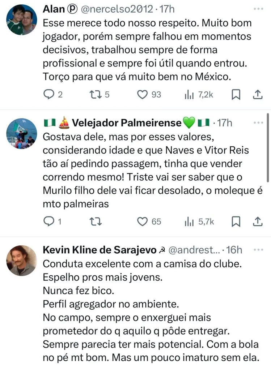The image size is (271, 370).
Task: Like Velejador Palmeirense's tweet with 65 likes
Action: point(143,221)
